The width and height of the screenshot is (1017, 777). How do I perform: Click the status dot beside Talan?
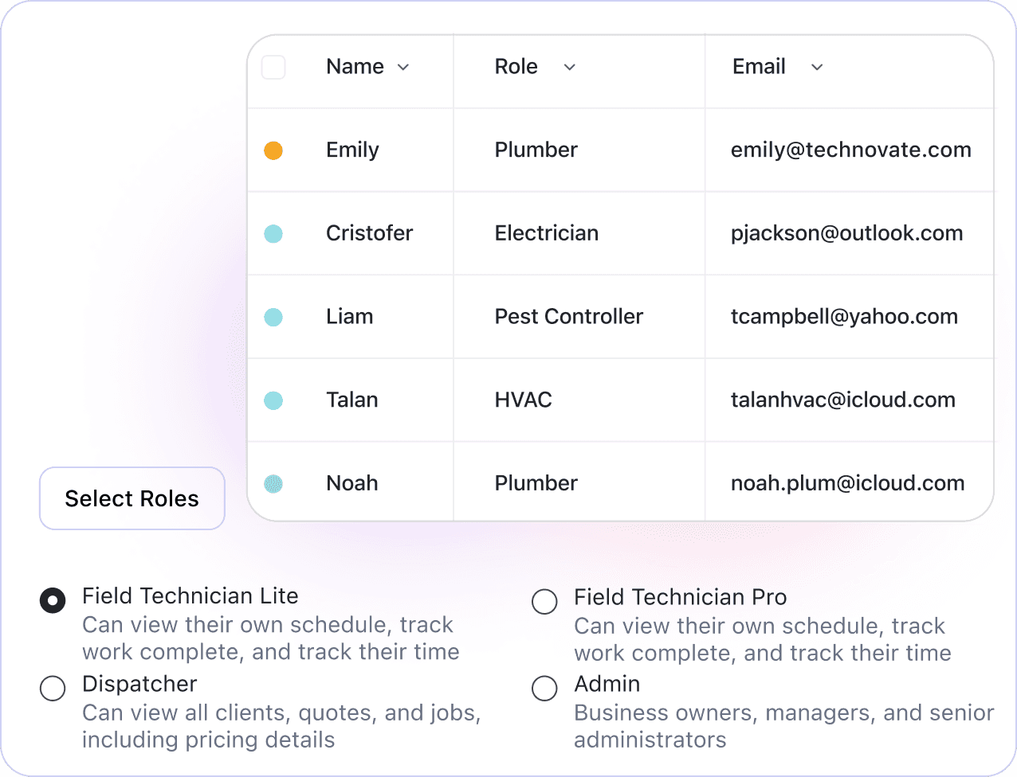tap(273, 400)
